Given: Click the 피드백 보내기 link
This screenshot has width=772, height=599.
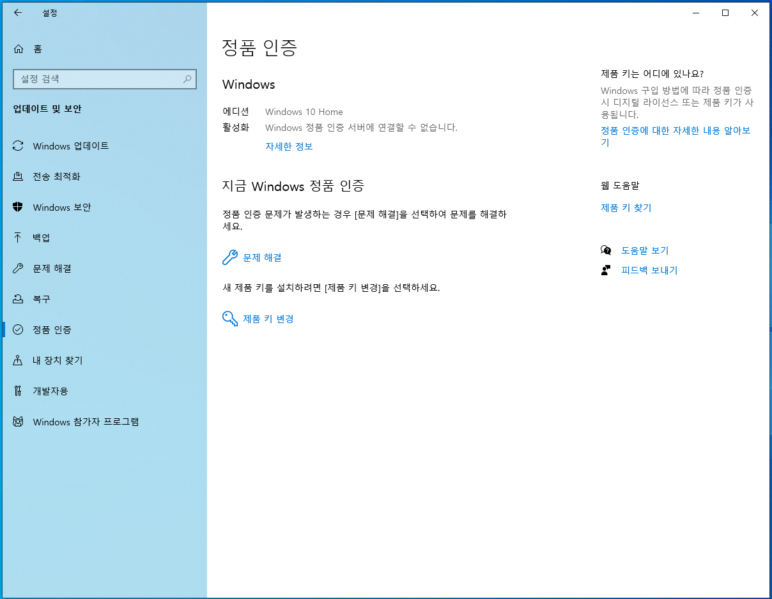Looking at the screenshot, I should pyautogui.click(x=649, y=270).
